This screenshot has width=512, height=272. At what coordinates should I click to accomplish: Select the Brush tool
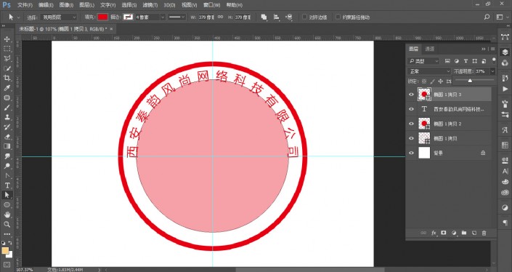7,108
